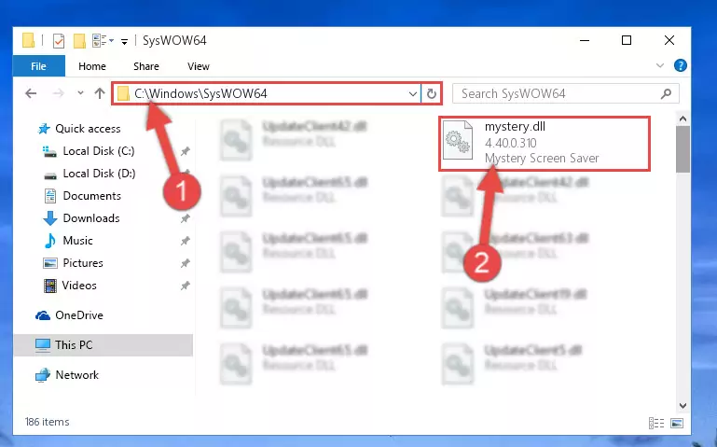Viewport: 717px width, 447px height.
Task: Click the pin icon next to Downloads
Action: click(x=185, y=218)
